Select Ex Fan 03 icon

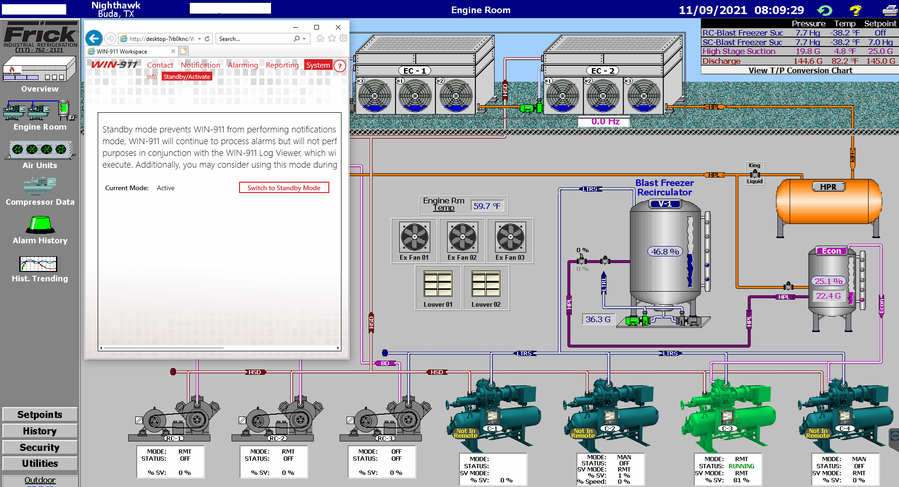(x=510, y=237)
